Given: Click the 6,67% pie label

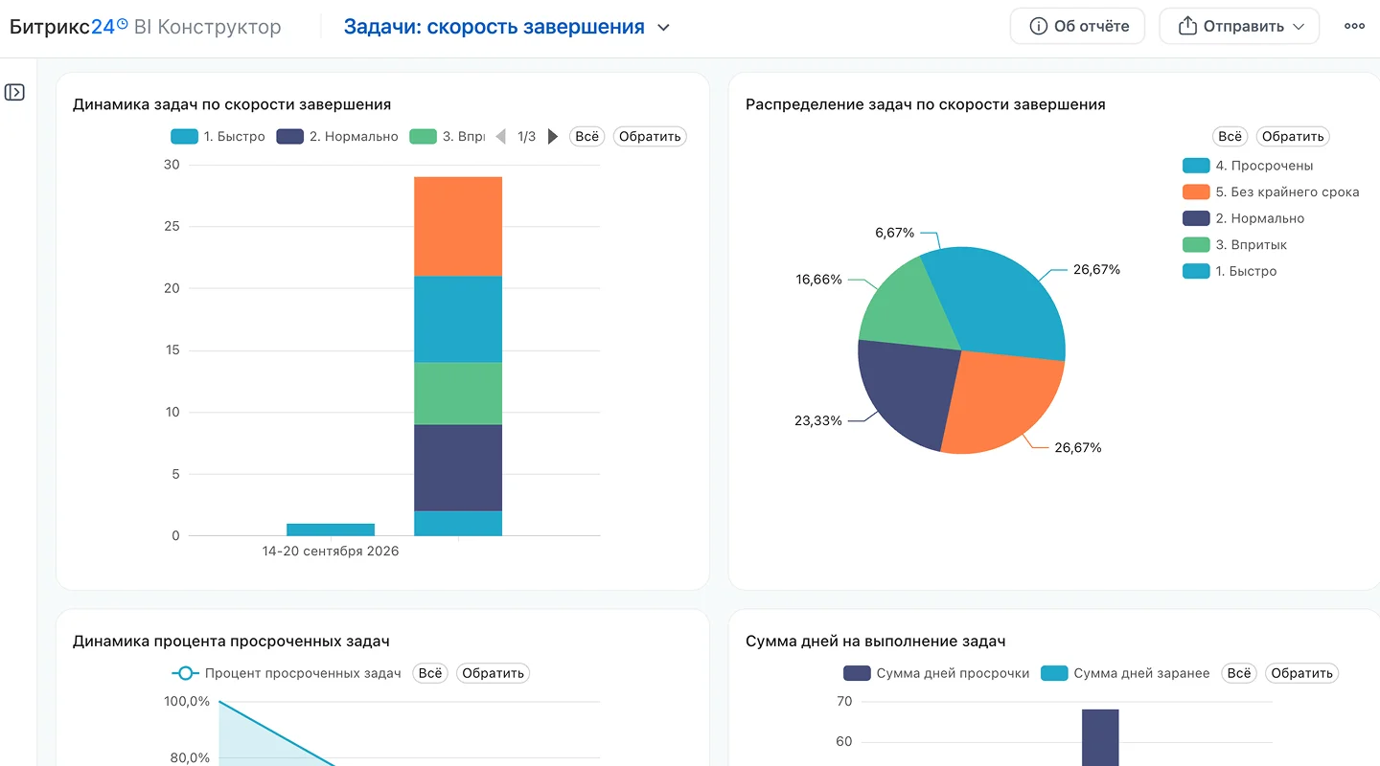Looking at the screenshot, I should pyautogui.click(x=895, y=233).
